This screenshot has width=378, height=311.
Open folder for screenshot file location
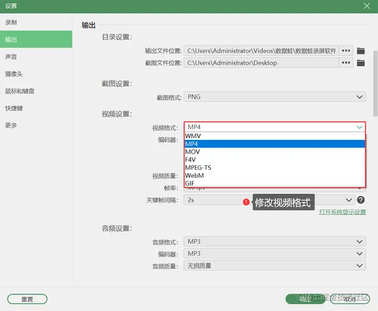361,63
